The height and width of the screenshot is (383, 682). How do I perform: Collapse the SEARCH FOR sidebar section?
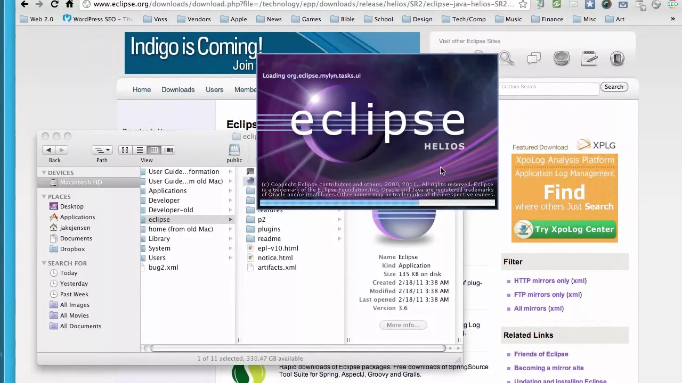[x=44, y=263]
